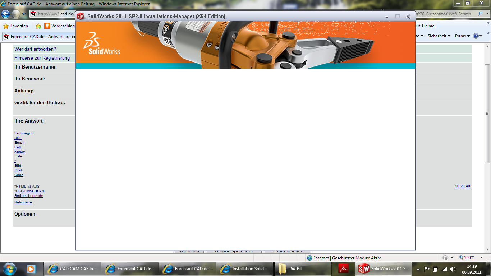Viewport: 491px width, 276px height.
Task: Switch to 'CAD CAM CAE In...' taskbar window
Action: [x=72, y=269]
